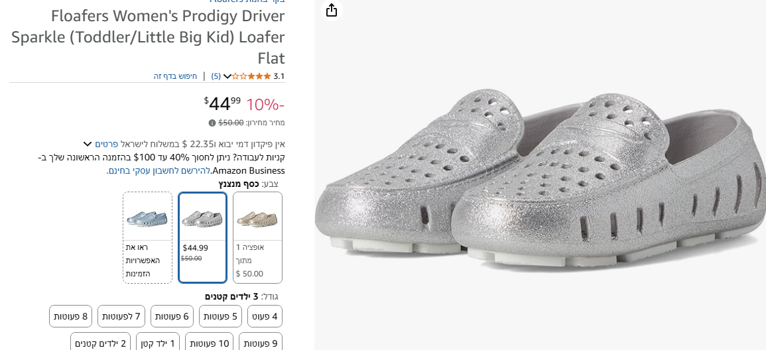Image resolution: width=766 pixels, height=350 pixels.
Task: Pick size 1 little kid button
Action: pos(158,343)
